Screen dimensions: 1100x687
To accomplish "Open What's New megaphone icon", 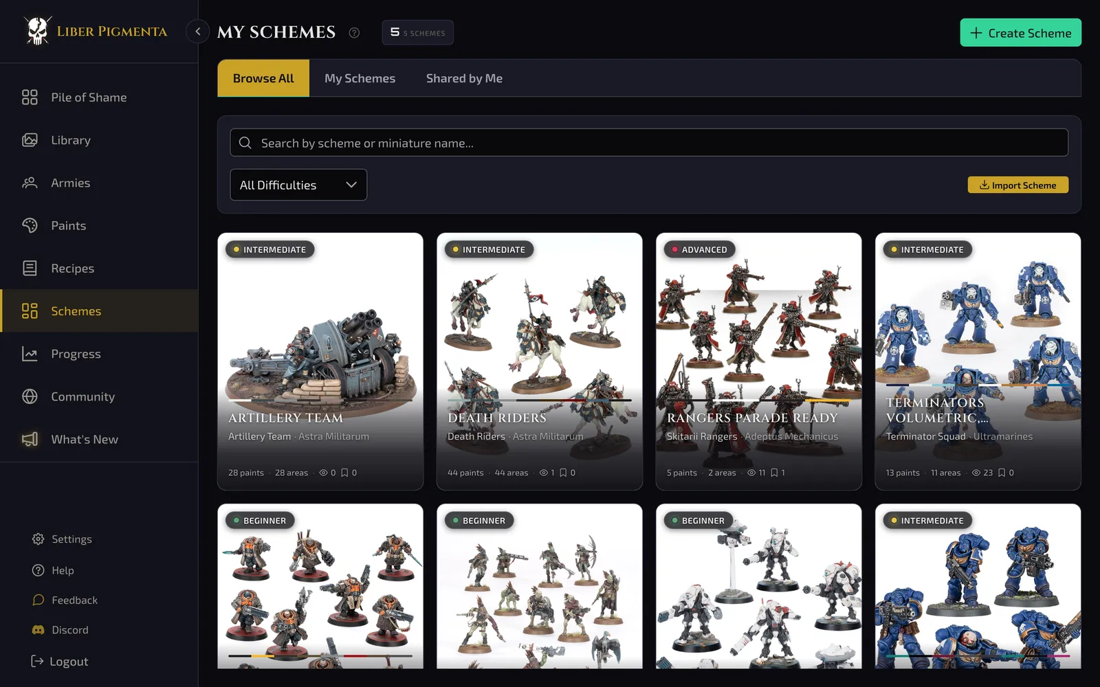I will click(x=30, y=439).
